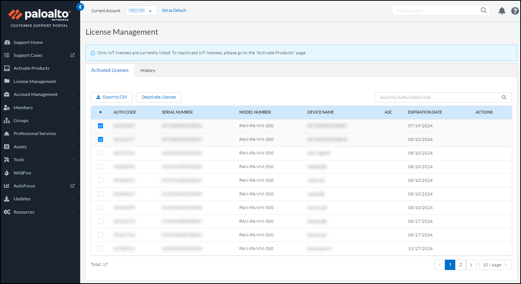Click the Groups hierarchy icon

pos(7,121)
